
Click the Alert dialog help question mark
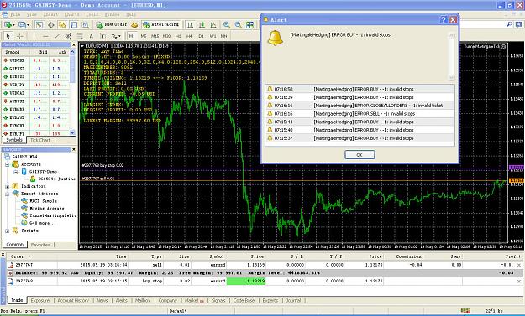(x=444, y=20)
